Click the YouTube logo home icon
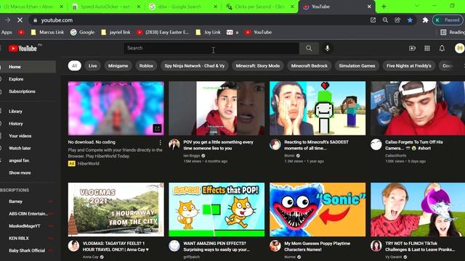 tap(23, 49)
